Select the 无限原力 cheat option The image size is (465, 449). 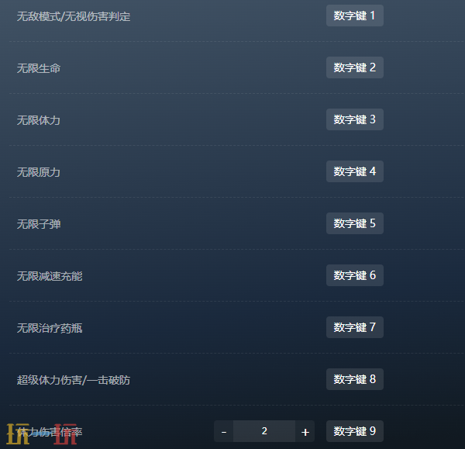pos(39,172)
